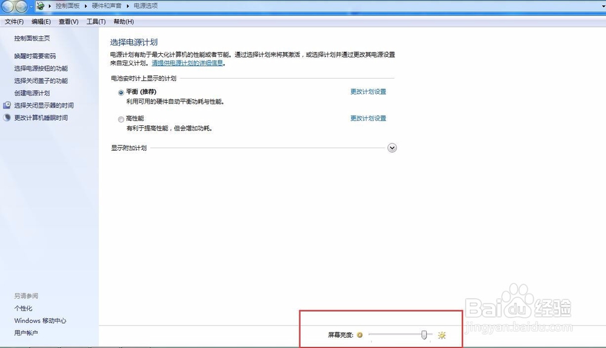Click 电源选项 in the address breadcrumb
The width and height of the screenshot is (606, 348).
[x=145, y=6]
